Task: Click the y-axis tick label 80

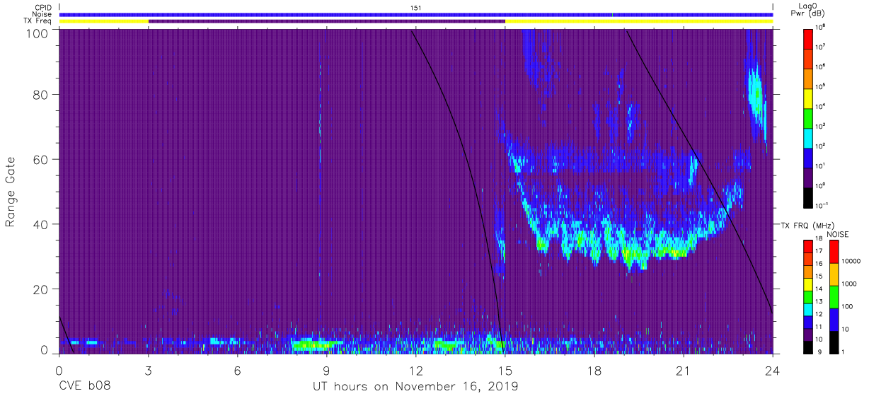Action: coord(41,95)
